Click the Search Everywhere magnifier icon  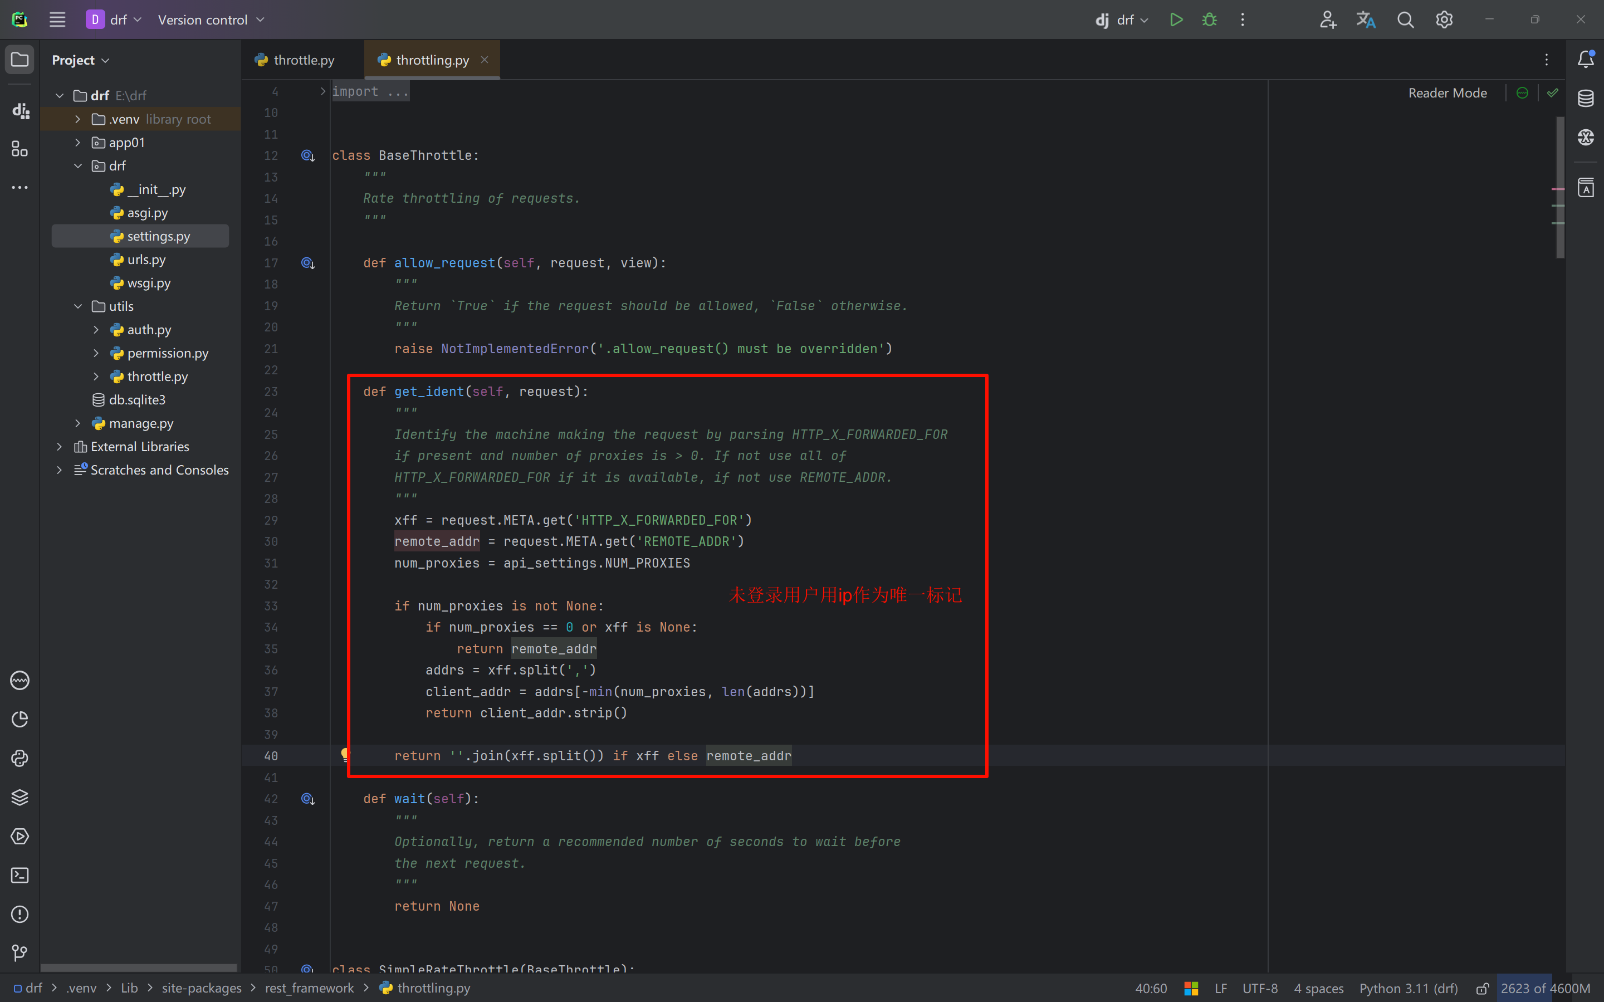point(1405,20)
